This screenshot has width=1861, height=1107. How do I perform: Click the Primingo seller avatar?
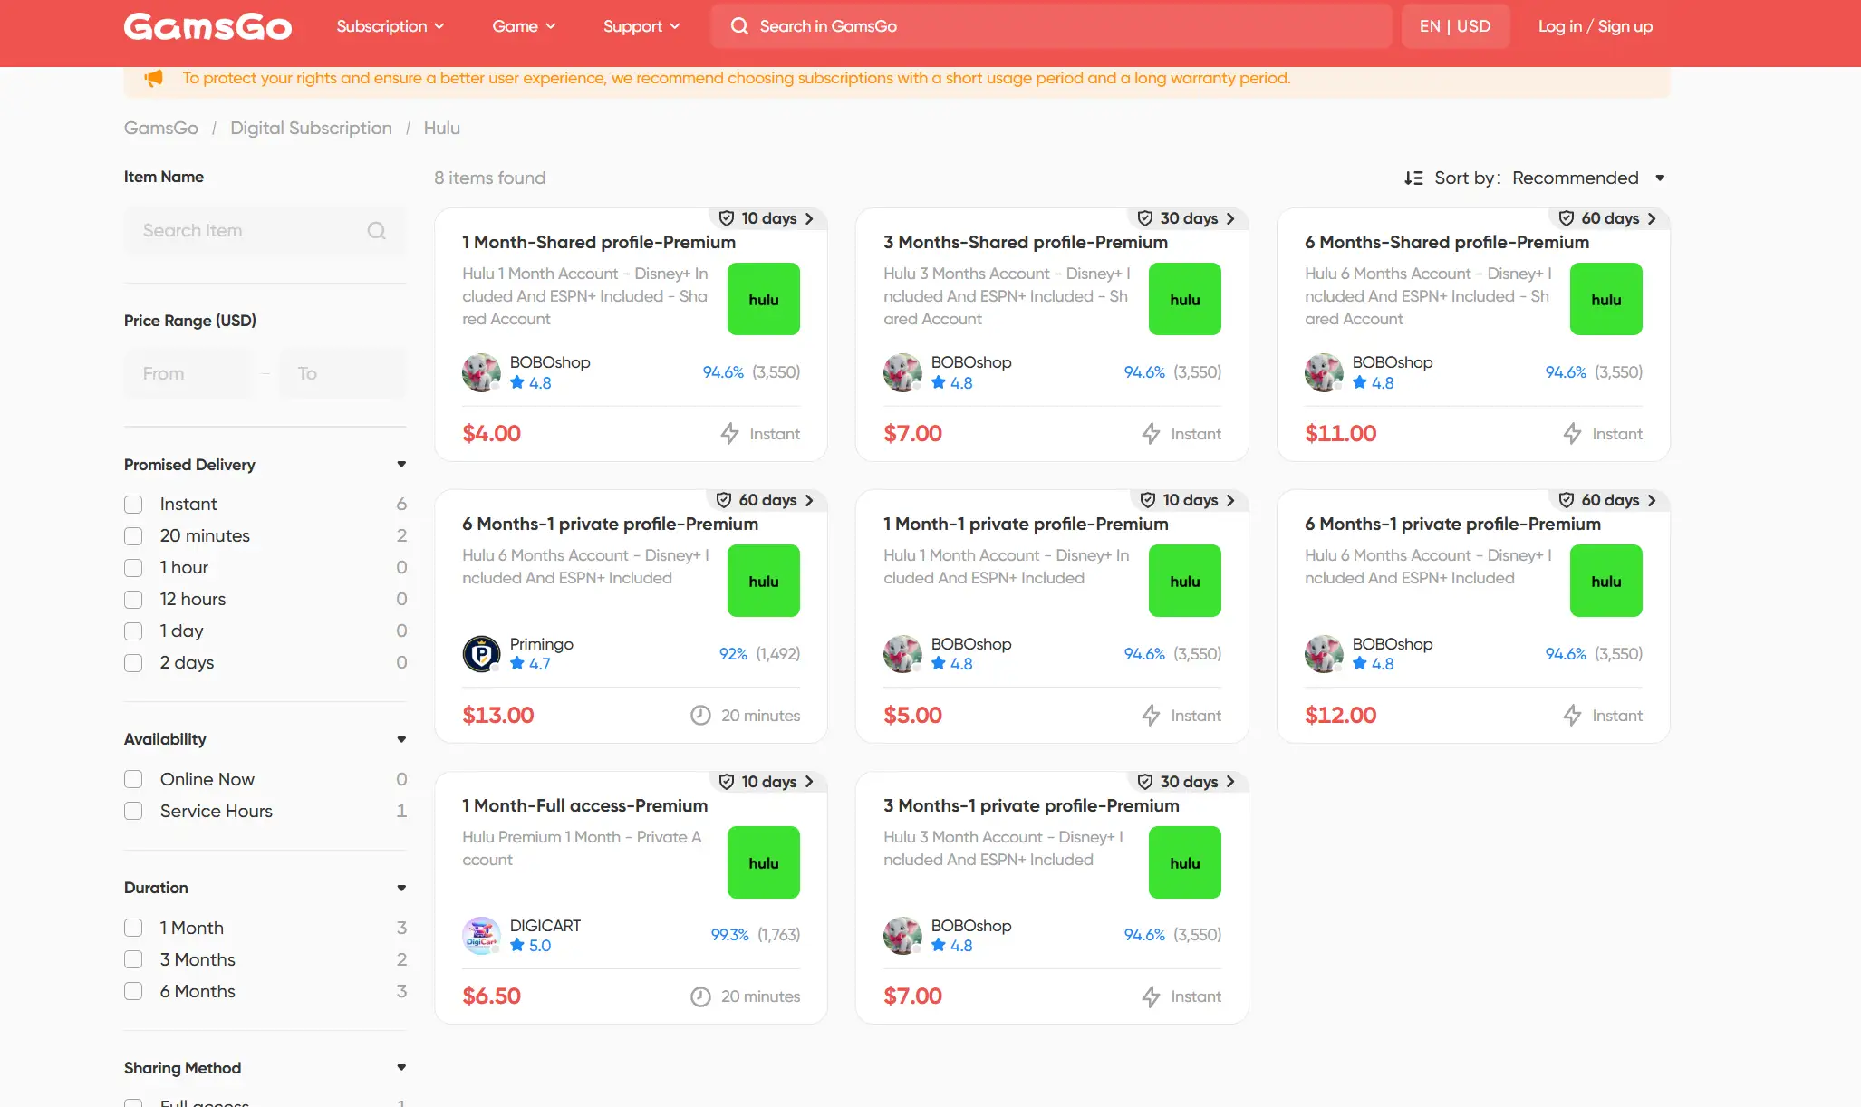tap(481, 653)
